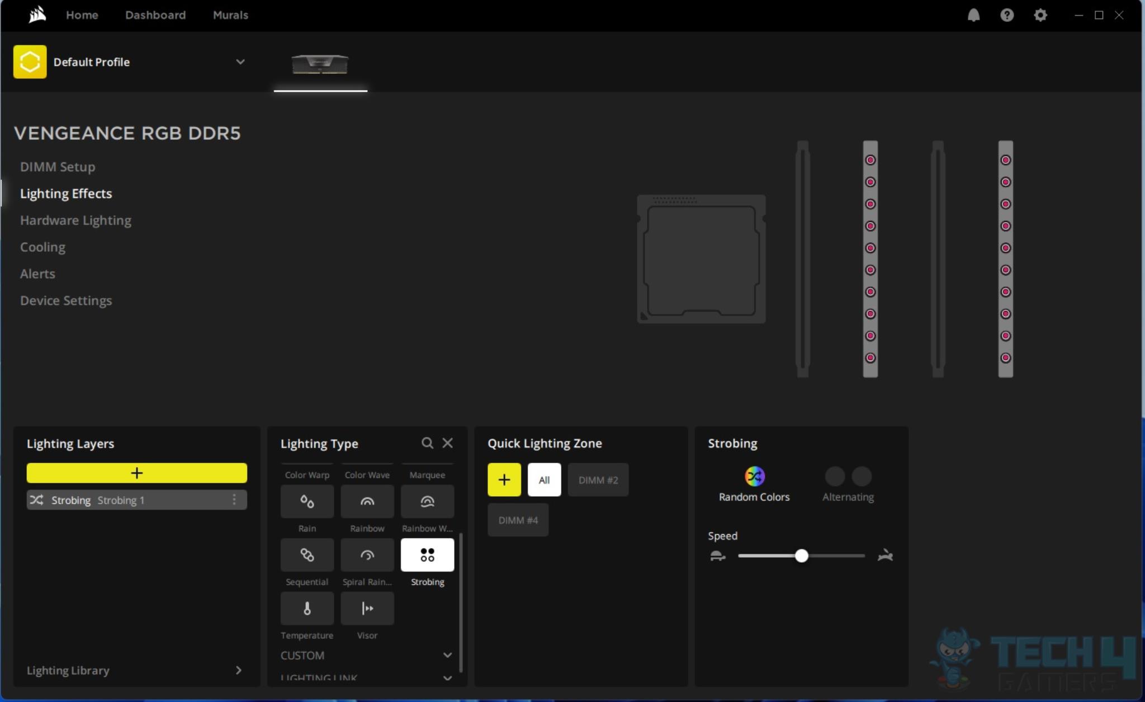Screen dimensions: 1145x702
Task: Select the Color Wave effect label
Action: [367, 475]
